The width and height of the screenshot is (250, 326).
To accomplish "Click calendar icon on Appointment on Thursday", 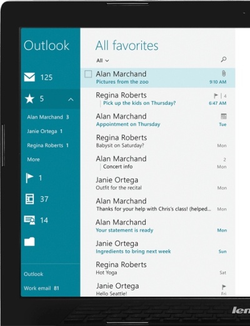I will [224, 116].
